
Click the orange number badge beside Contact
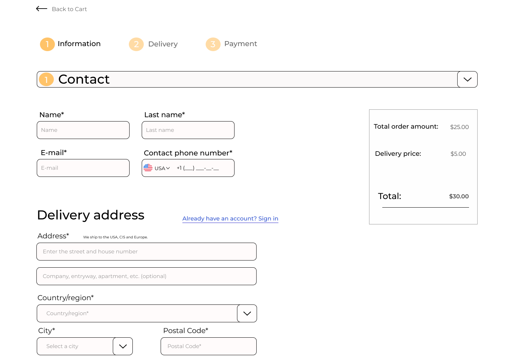click(x=46, y=79)
